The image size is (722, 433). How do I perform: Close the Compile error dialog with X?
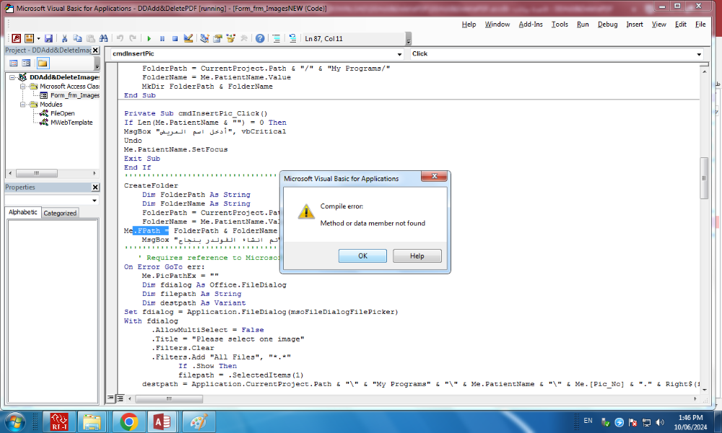434,176
